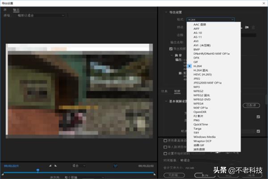Select AAC audio format in list
Screen dimensions: 268x179
(x=200, y=25)
